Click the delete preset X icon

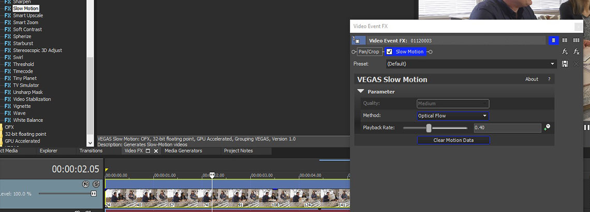pyautogui.click(x=576, y=64)
